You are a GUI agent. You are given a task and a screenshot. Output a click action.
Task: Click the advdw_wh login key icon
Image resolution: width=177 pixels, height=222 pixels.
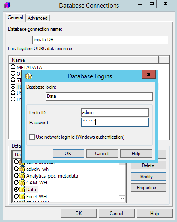point(22,169)
